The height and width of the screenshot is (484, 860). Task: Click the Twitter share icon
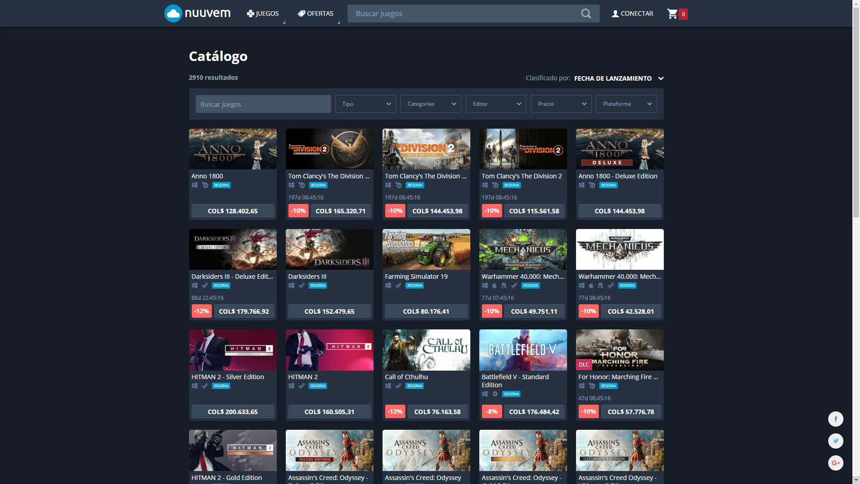(x=836, y=441)
